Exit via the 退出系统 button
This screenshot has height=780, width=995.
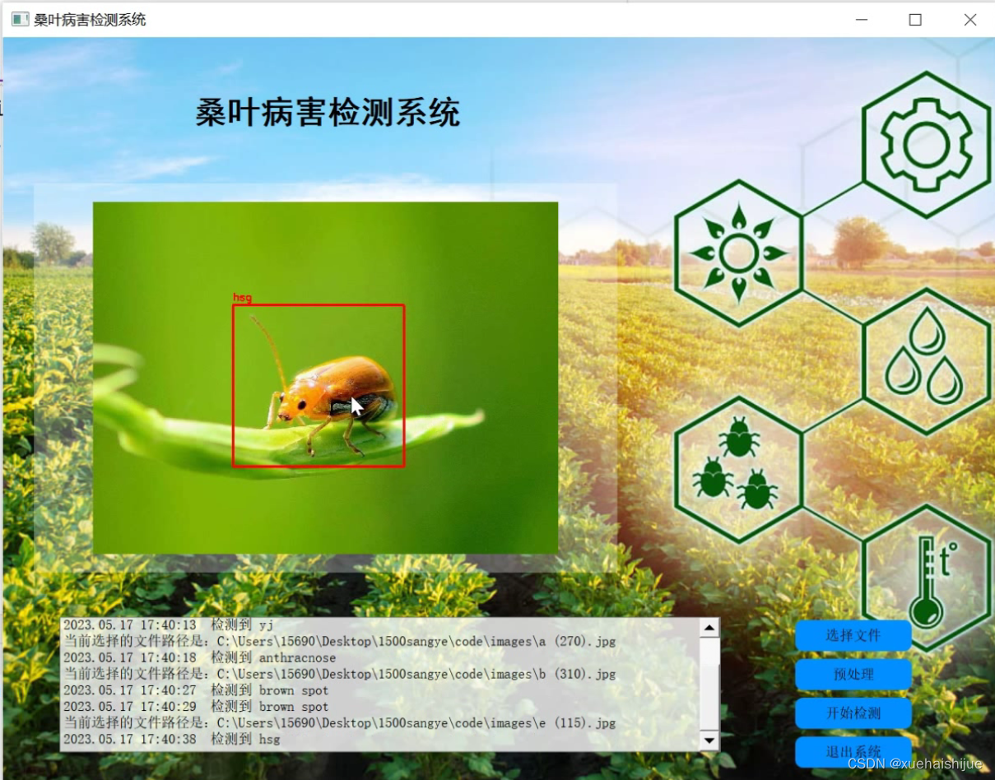(853, 751)
